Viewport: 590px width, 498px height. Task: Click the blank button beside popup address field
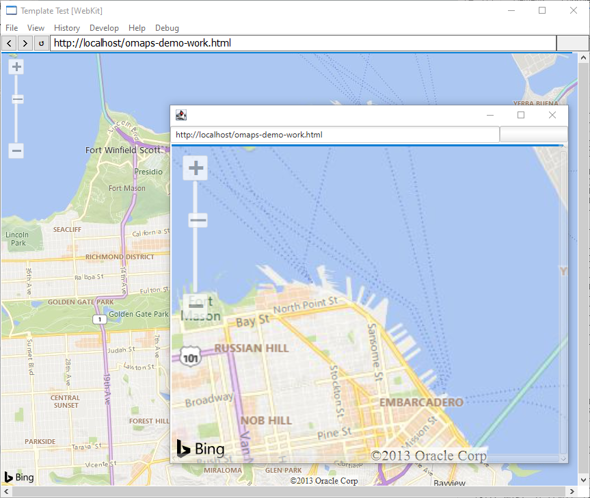pyautogui.click(x=533, y=135)
